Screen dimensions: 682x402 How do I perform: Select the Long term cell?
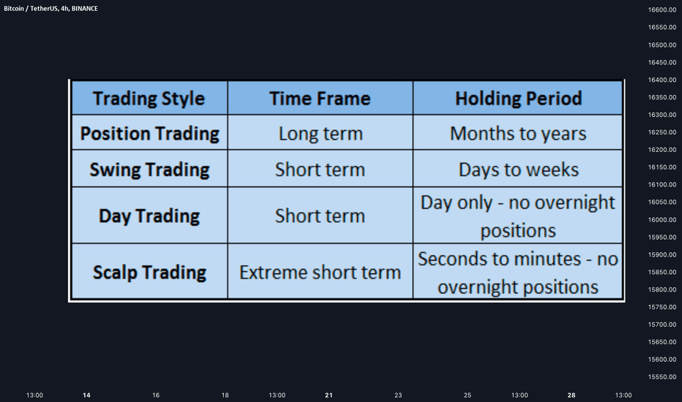click(x=320, y=132)
